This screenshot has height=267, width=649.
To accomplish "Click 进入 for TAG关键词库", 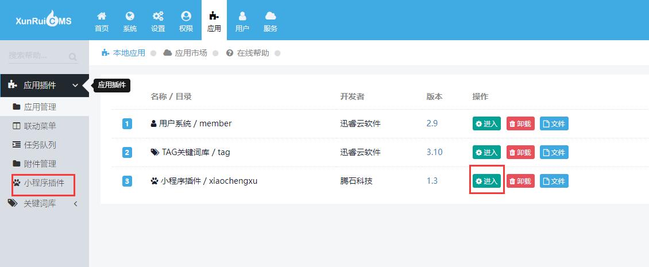I will pyautogui.click(x=487, y=152).
